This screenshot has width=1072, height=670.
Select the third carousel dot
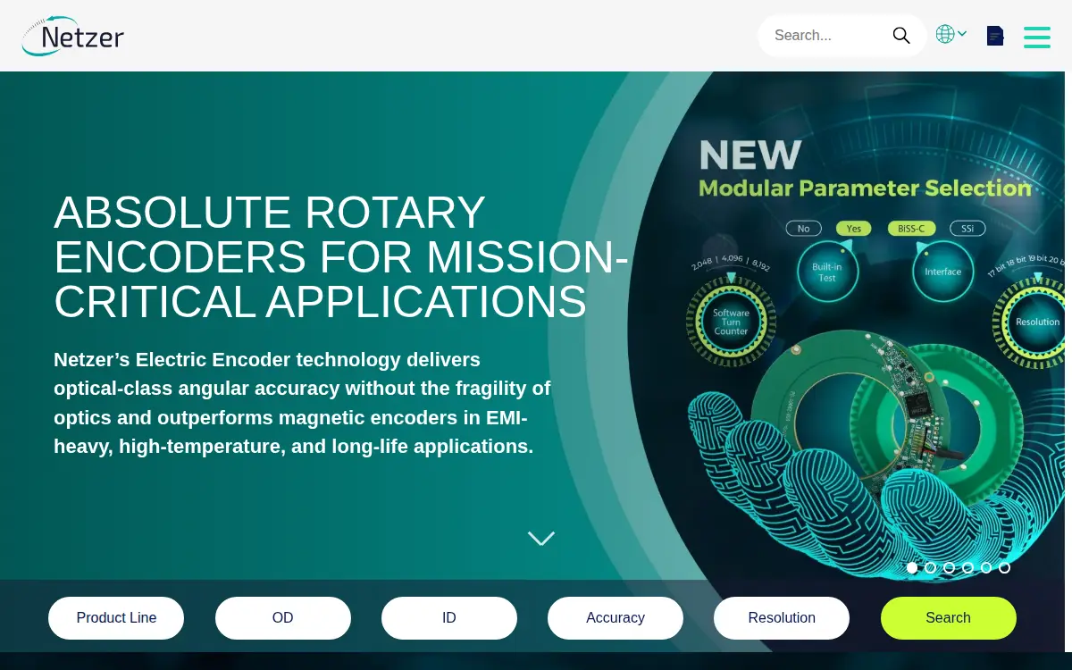pyautogui.click(x=949, y=567)
